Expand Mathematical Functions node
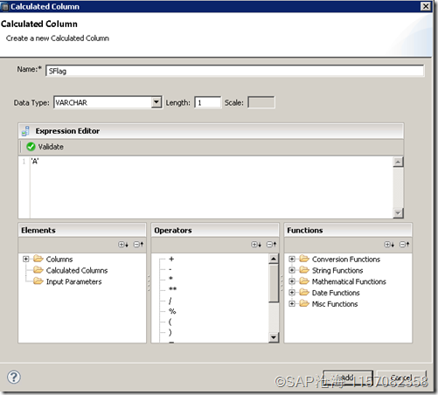 tap(292, 281)
